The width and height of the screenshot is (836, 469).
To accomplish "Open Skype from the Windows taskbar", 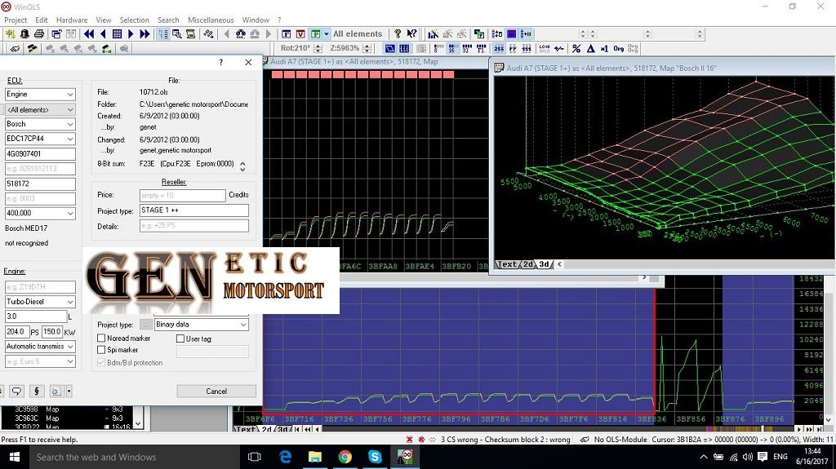I will (375, 457).
